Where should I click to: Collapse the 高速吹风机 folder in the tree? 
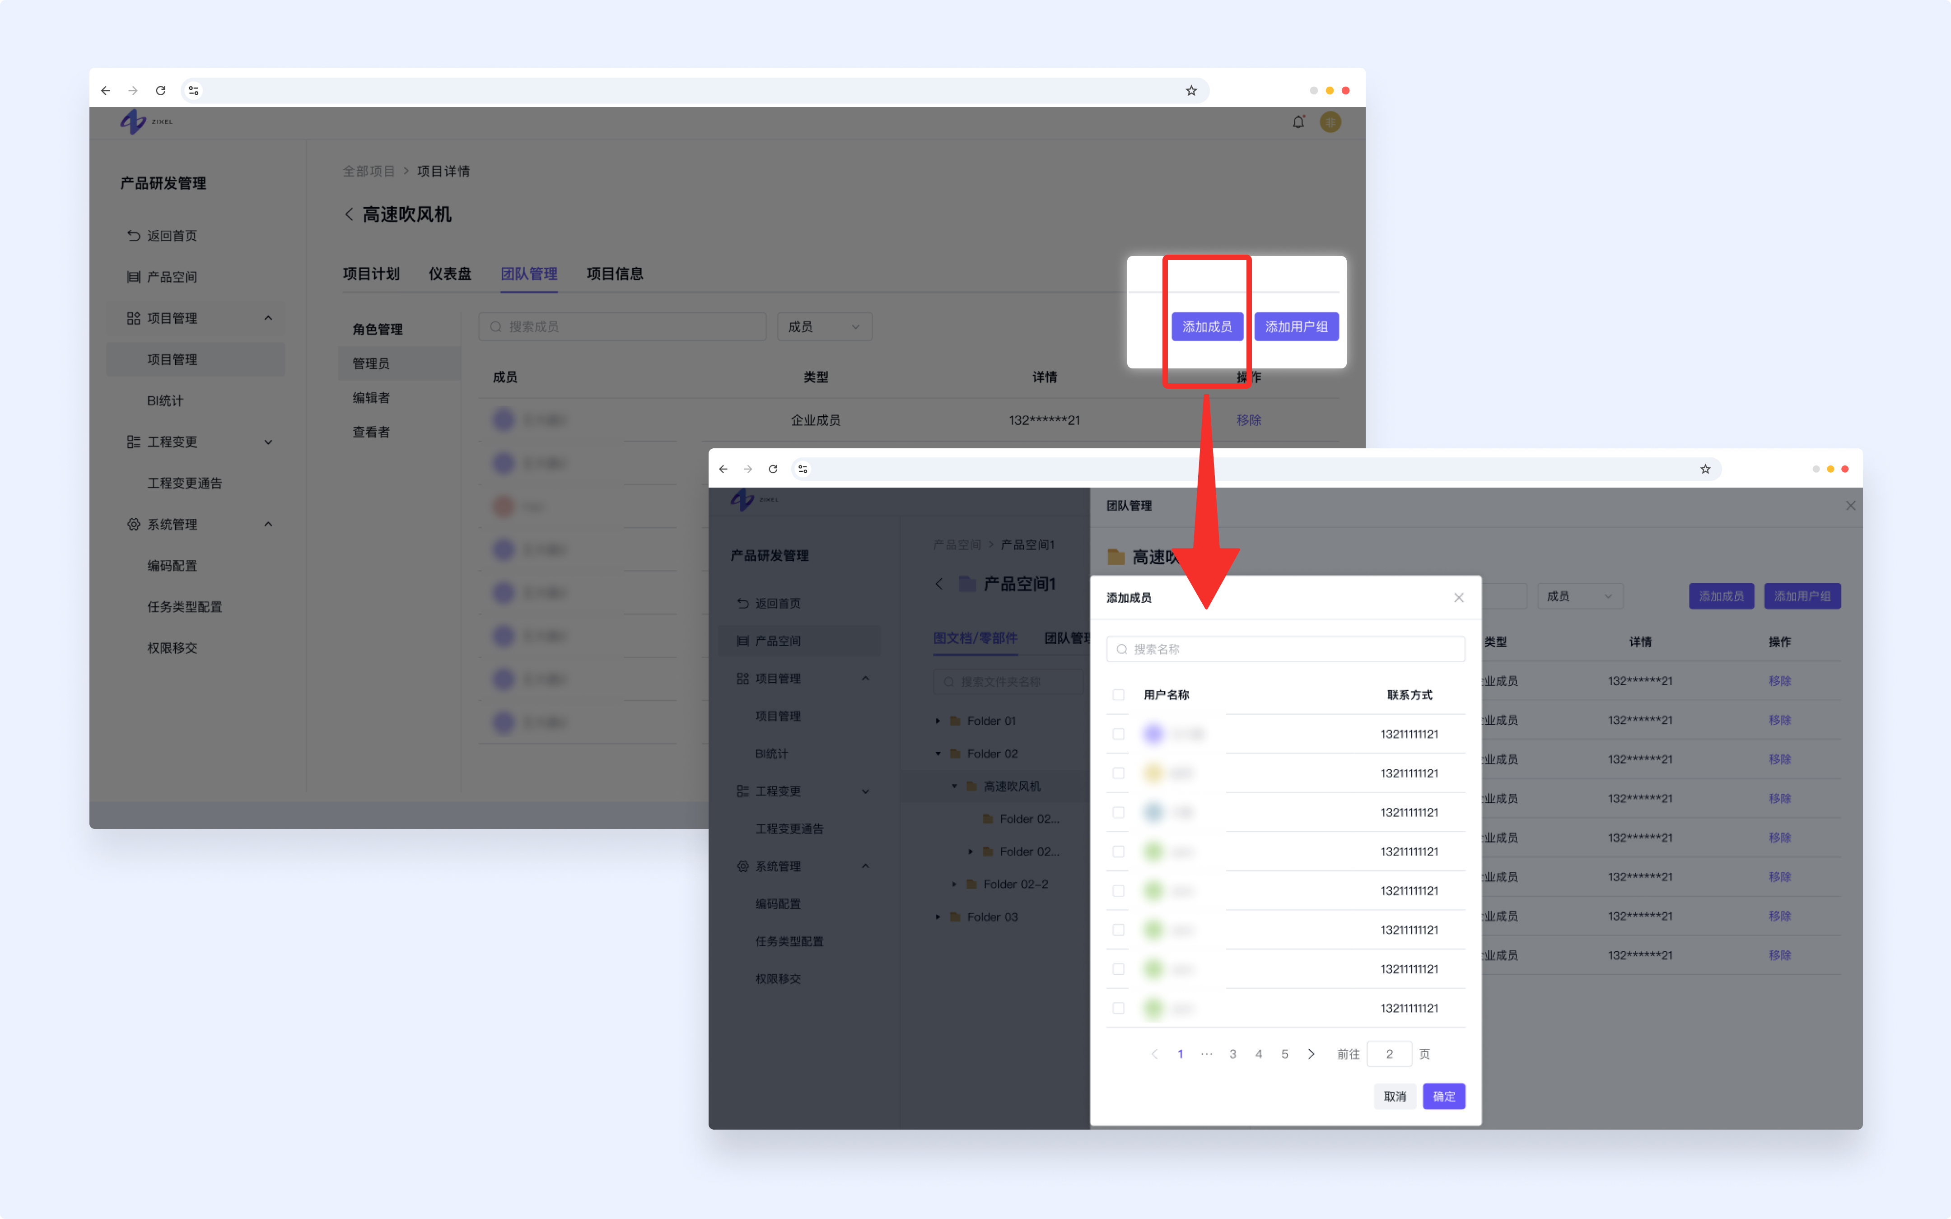[x=954, y=786]
